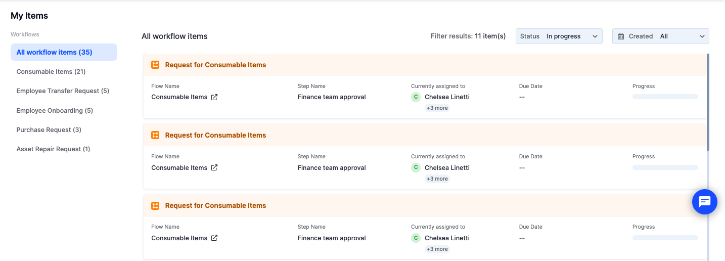Screen dimensions: 725x261
Task: Click Chelsea Linetti avatar in first card
Action: point(416,97)
